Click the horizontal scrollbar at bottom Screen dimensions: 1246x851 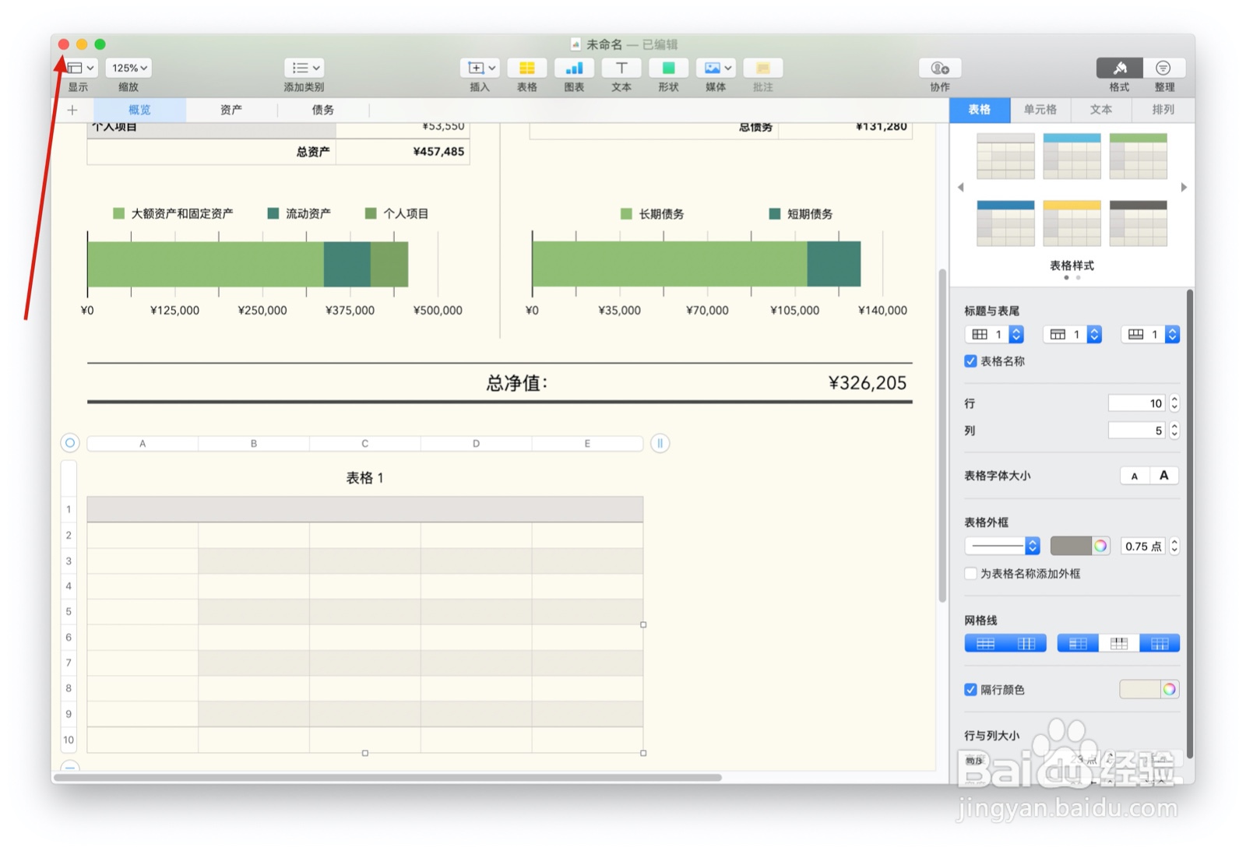[387, 777]
